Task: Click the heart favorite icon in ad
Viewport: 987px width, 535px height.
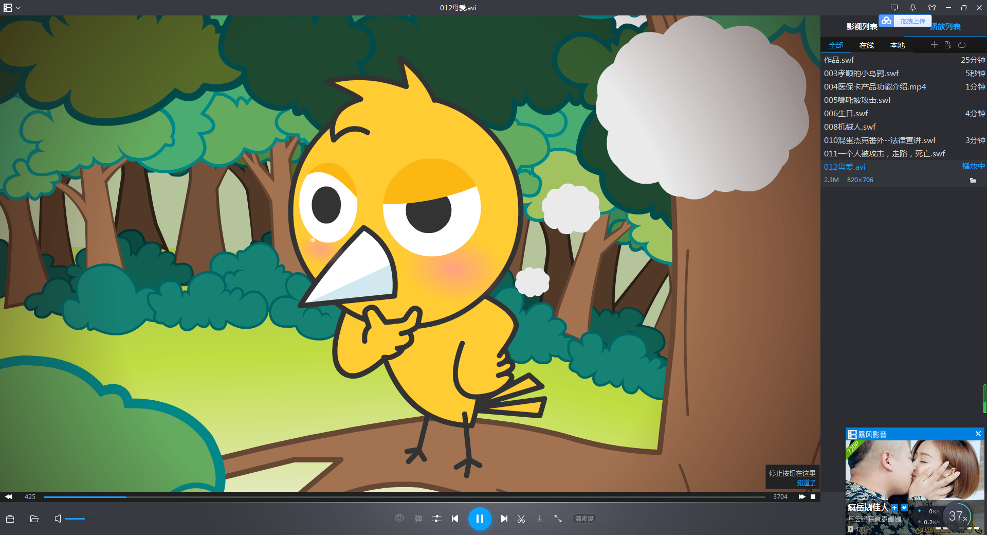Action: pos(904,508)
